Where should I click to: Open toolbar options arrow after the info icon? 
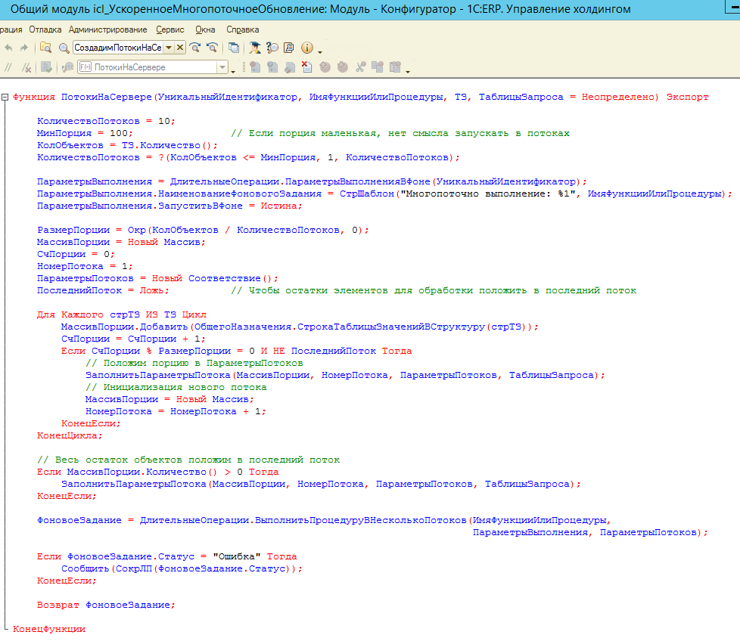[x=320, y=51]
